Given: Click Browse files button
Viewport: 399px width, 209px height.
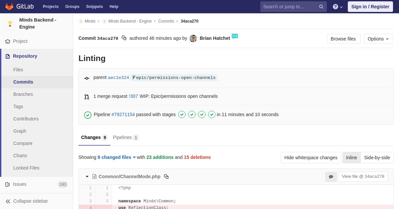Looking at the screenshot, I should (x=344, y=39).
